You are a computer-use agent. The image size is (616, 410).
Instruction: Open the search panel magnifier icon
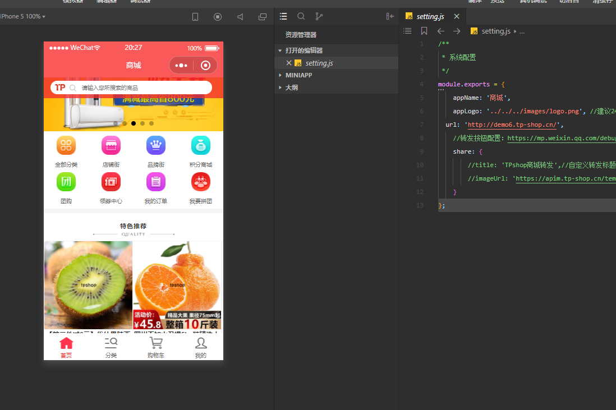pos(301,16)
